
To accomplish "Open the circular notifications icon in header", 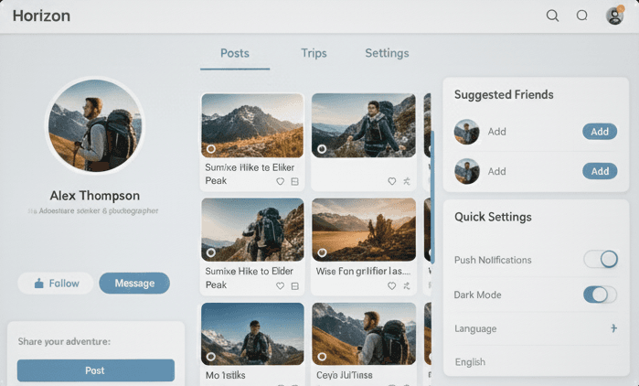I will (582, 16).
